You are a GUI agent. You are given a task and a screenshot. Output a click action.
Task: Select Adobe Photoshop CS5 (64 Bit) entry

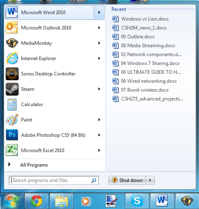[55, 135]
